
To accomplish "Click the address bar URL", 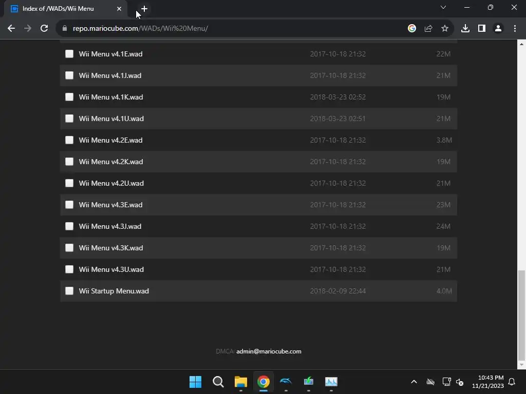I will (x=140, y=29).
